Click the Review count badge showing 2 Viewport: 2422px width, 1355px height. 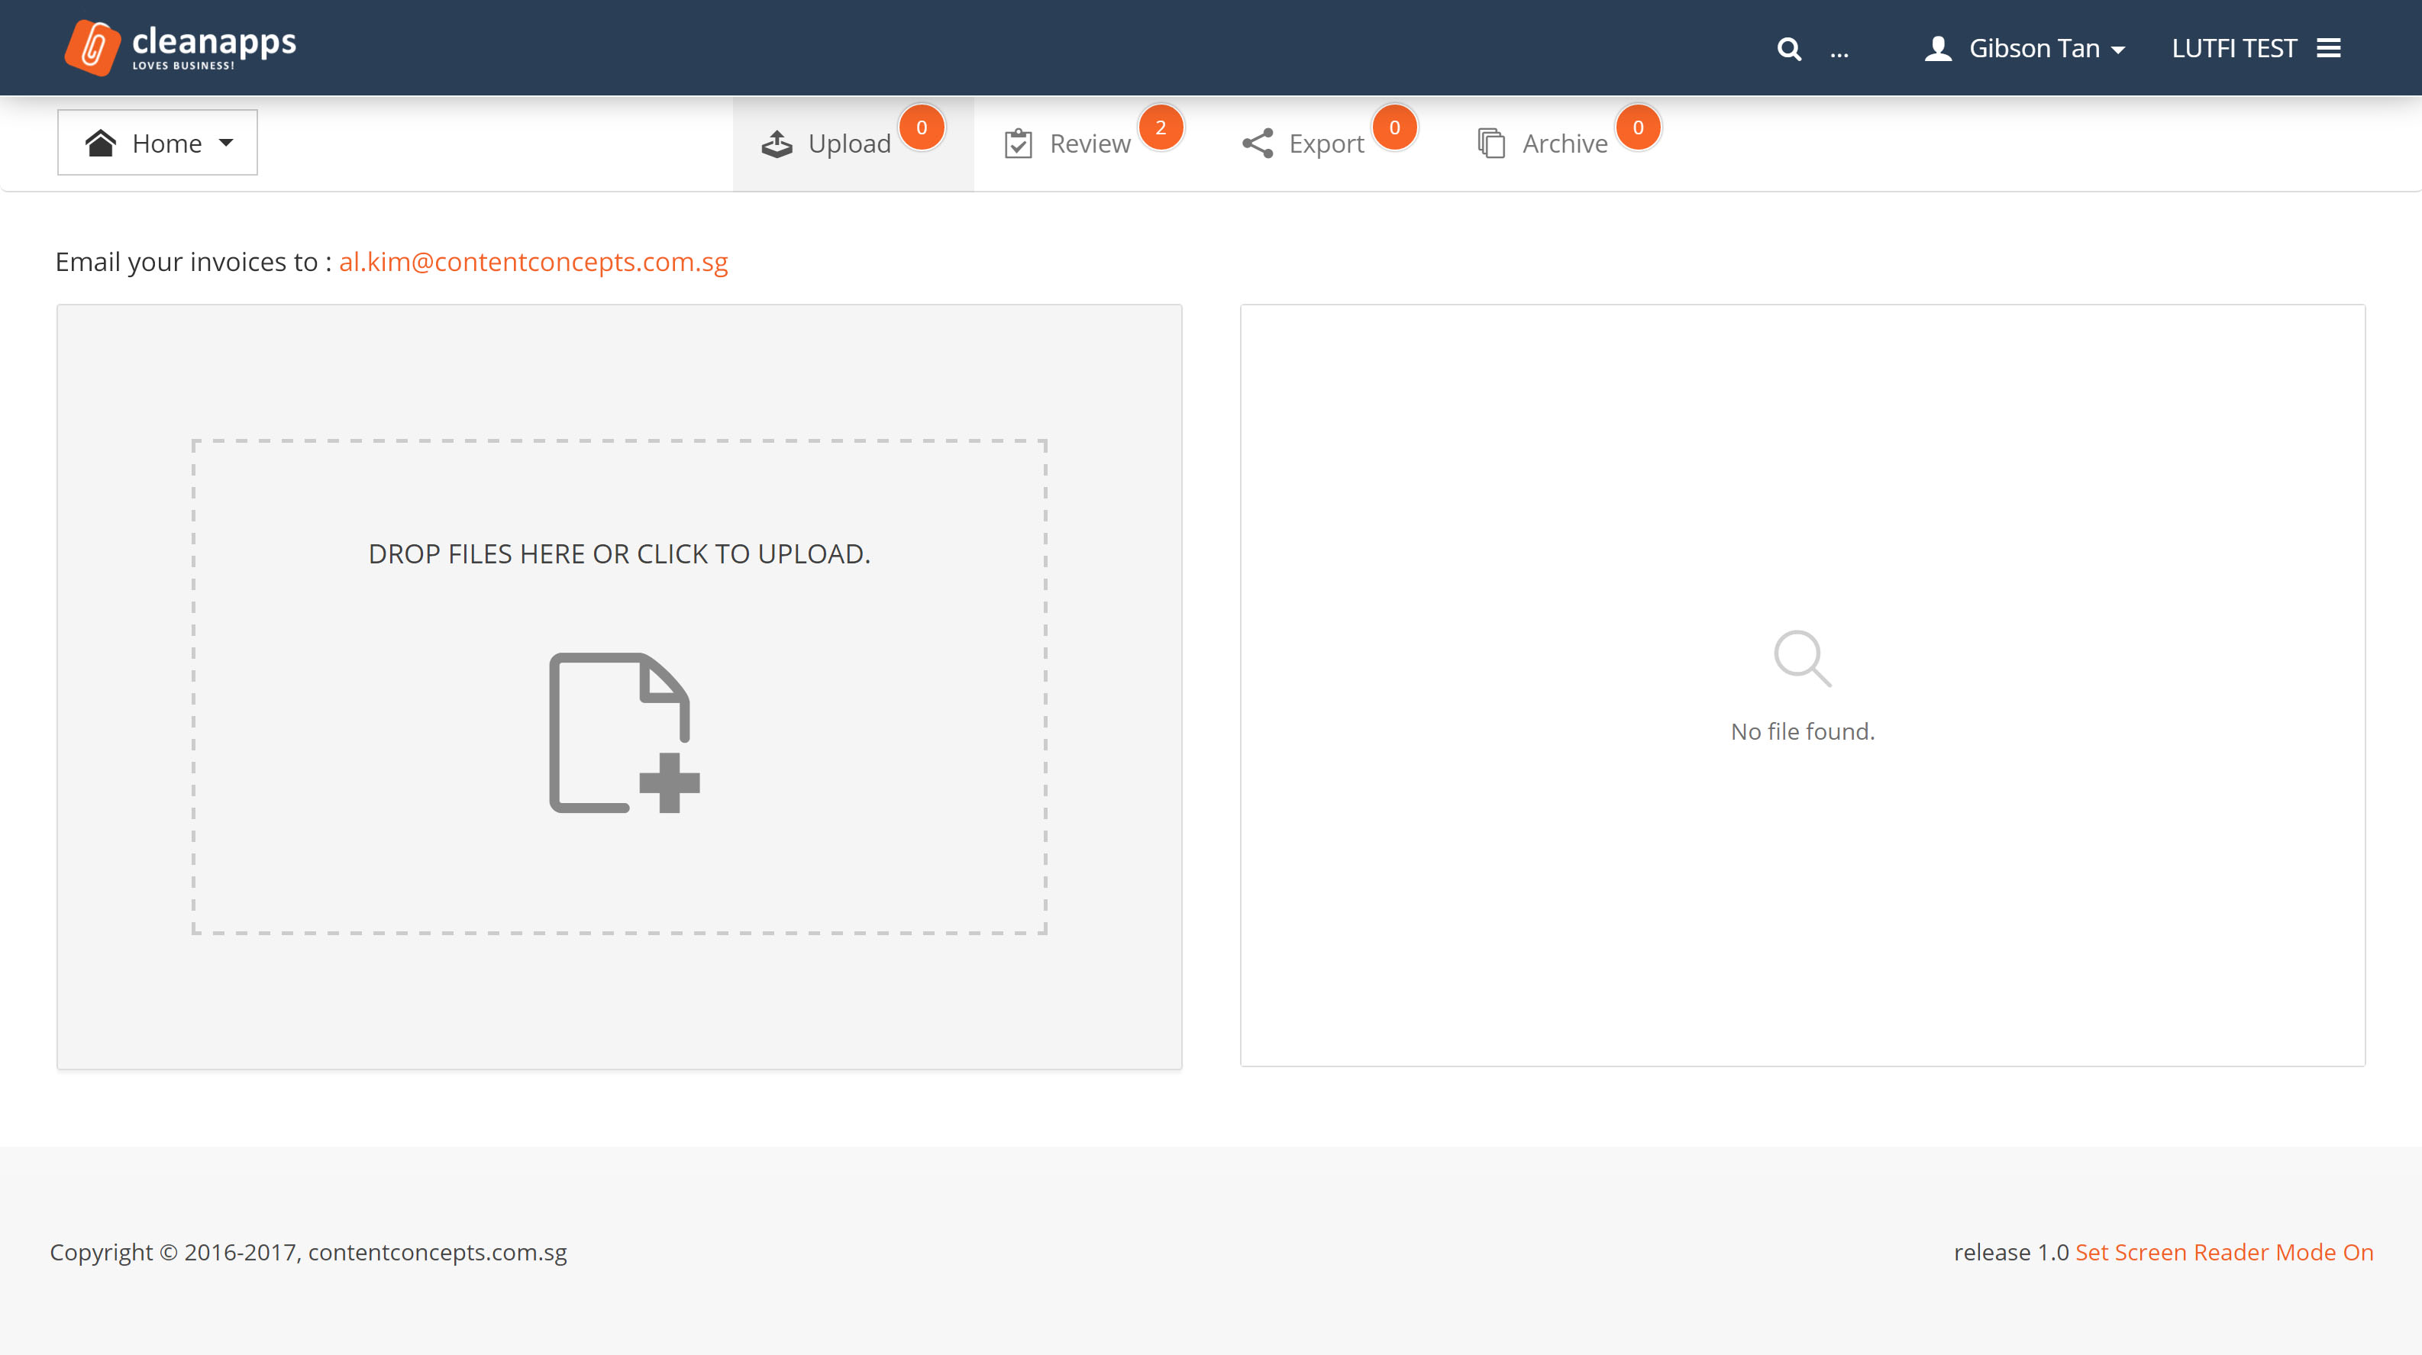click(x=1161, y=128)
